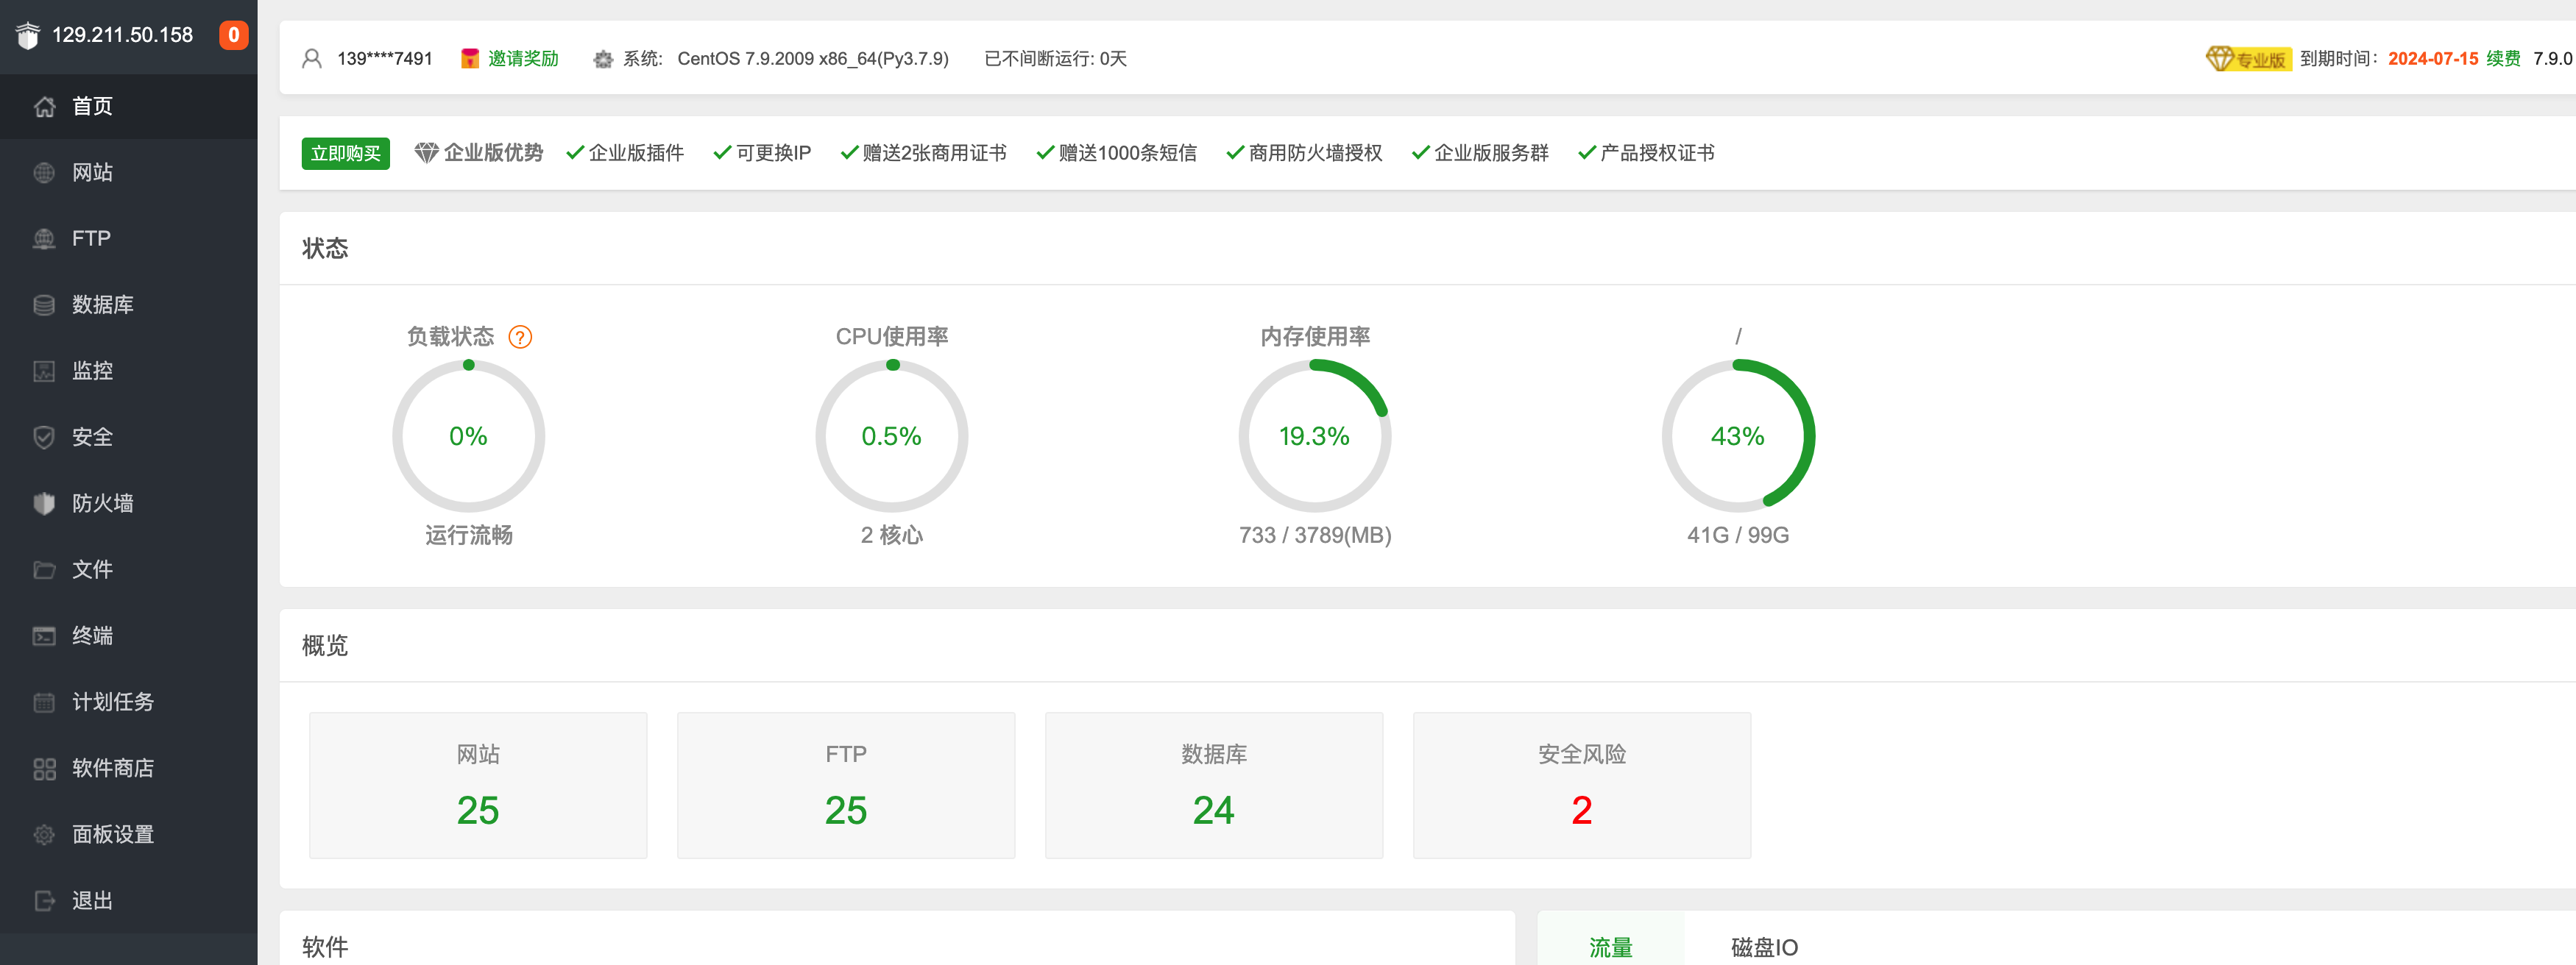Go to 软件商店 in the sidebar
2576x965 pixels.
[129, 768]
